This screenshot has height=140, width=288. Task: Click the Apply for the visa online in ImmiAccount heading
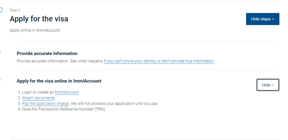[x=59, y=81]
